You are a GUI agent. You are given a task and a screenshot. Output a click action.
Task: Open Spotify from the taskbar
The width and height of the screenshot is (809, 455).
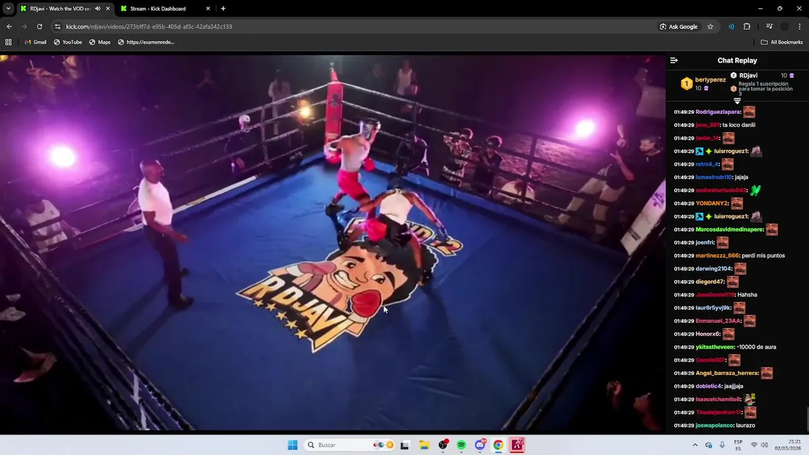[x=461, y=445]
